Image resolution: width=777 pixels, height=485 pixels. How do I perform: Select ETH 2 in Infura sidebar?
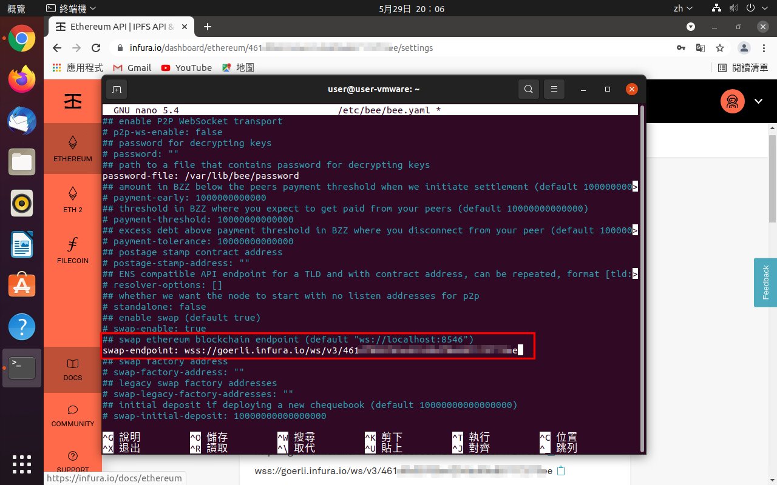click(x=73, y=200)
